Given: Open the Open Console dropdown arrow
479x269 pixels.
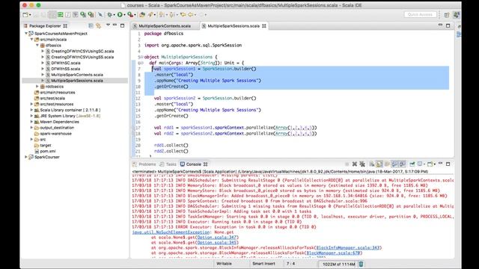Looking at the screenshot, I should [x=434, y=164].
